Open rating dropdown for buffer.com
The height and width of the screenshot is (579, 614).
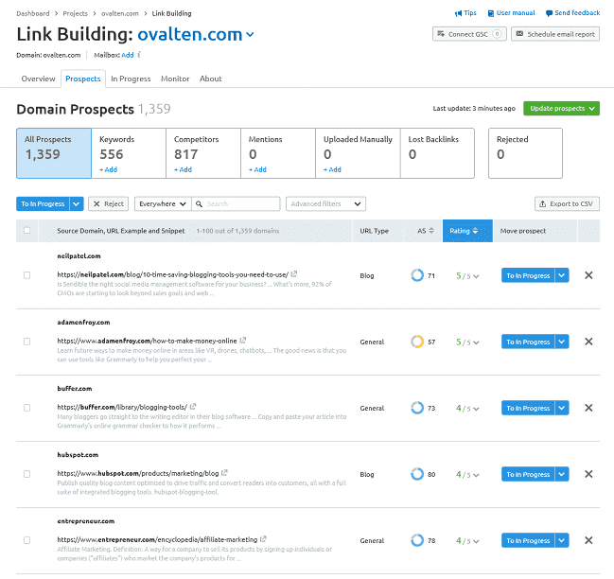pos(476,409)
